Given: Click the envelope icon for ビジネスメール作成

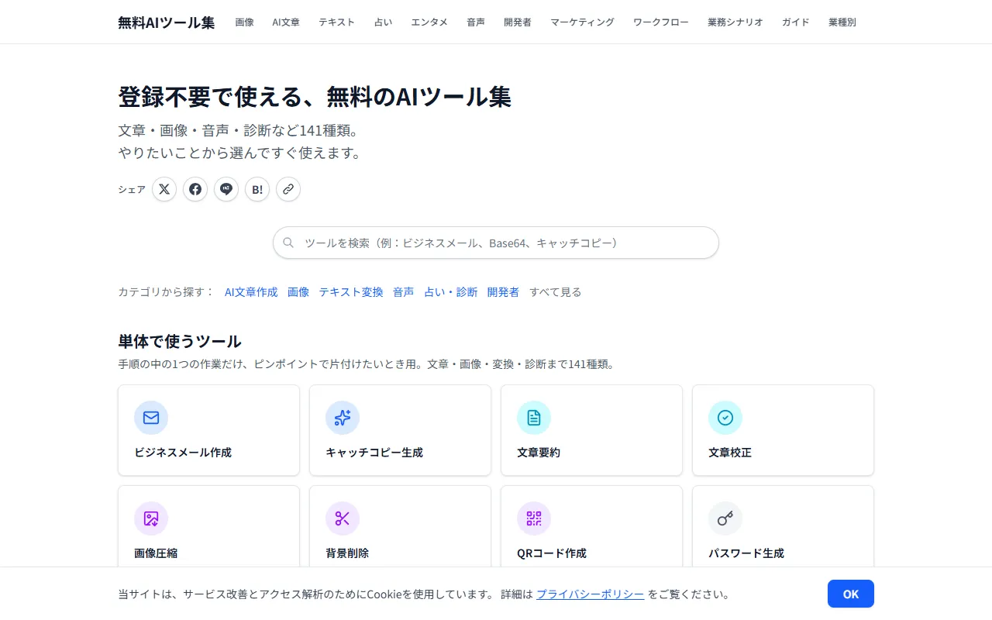Looking at the screenshot, I should coord(151,418).
